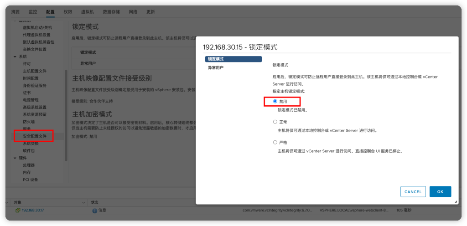
Task: Open 高级系统设置
Action: pos(35,107)
